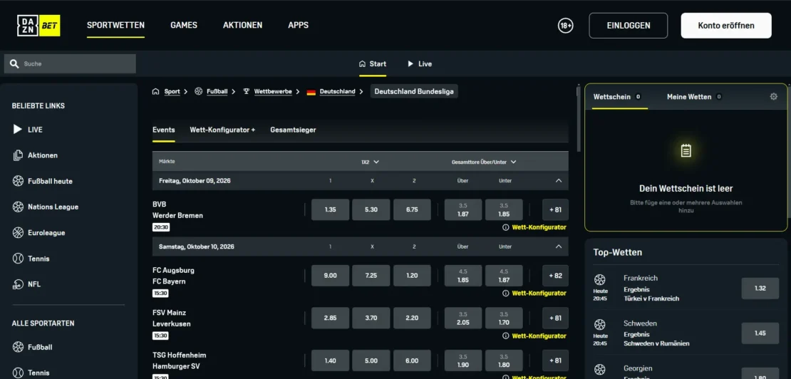Collapse the Freitag, Oktober 09 section
Viewport: 791px width, 379px height.
pyautogui.click(x=559, y=180)
